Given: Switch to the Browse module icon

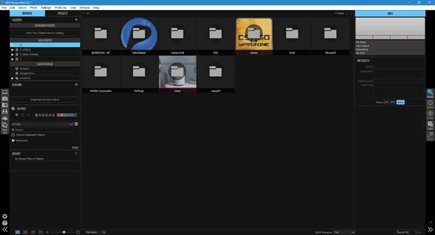Looking at the screenshot, I should (x=430, y=93).
